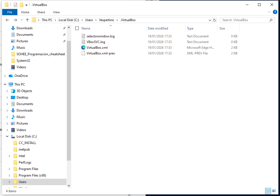The height and width of the screenshot is (196, 280).
Task: Open Documents under This PC
Action: pos(25,104)
